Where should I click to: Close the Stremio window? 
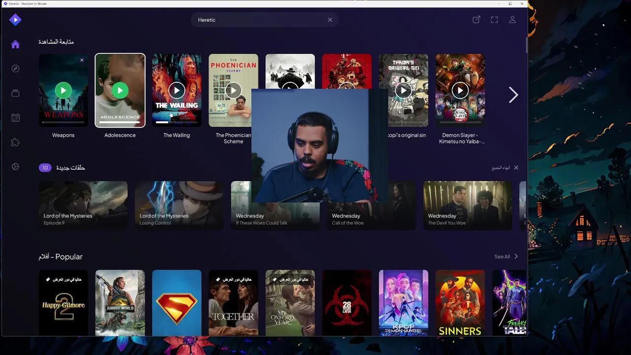coord(522,3)
